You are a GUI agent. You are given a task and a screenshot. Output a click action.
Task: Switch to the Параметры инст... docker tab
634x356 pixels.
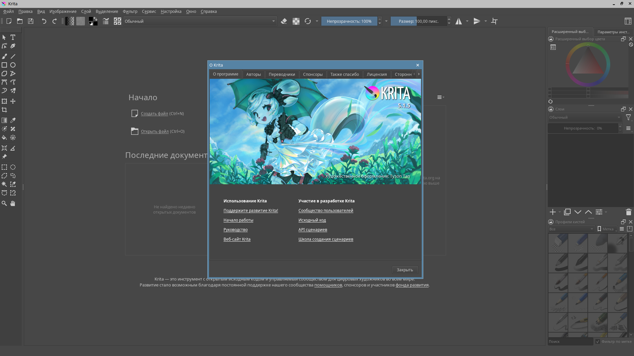click(x=613, y=32)
